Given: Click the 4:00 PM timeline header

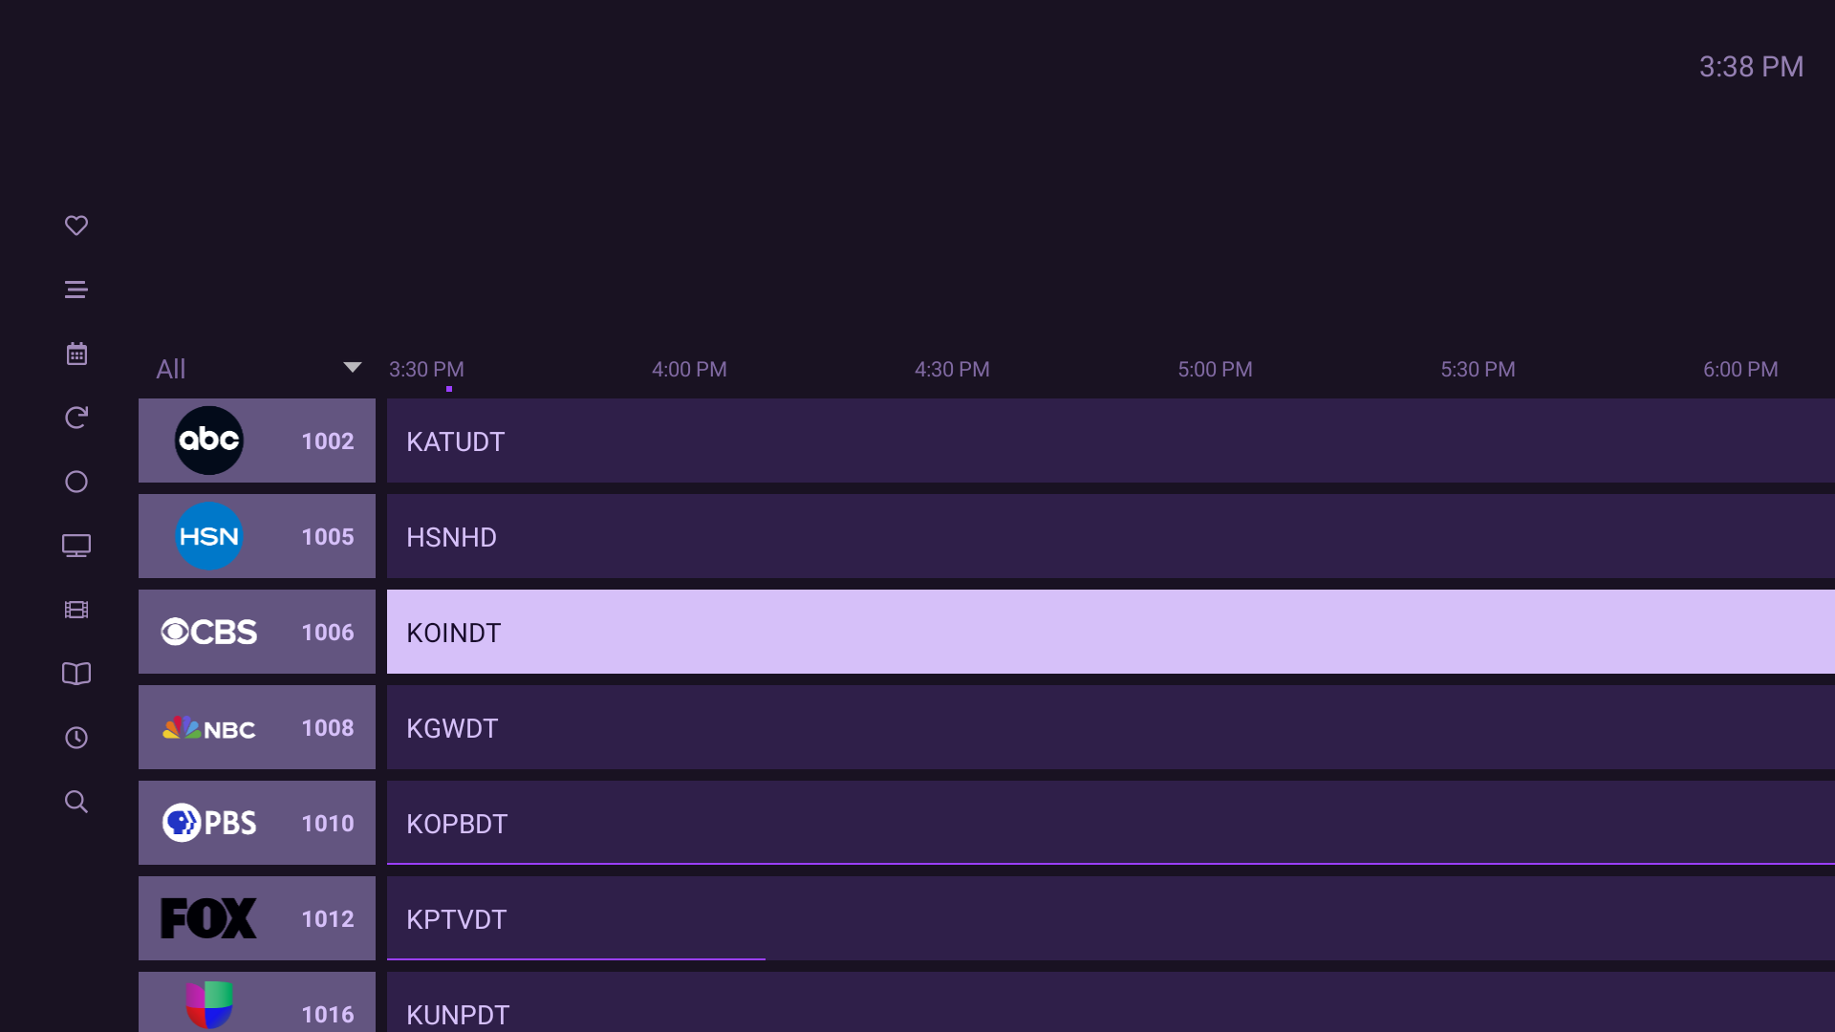Looking at the screenshot, I should click(x=689, y=369).
